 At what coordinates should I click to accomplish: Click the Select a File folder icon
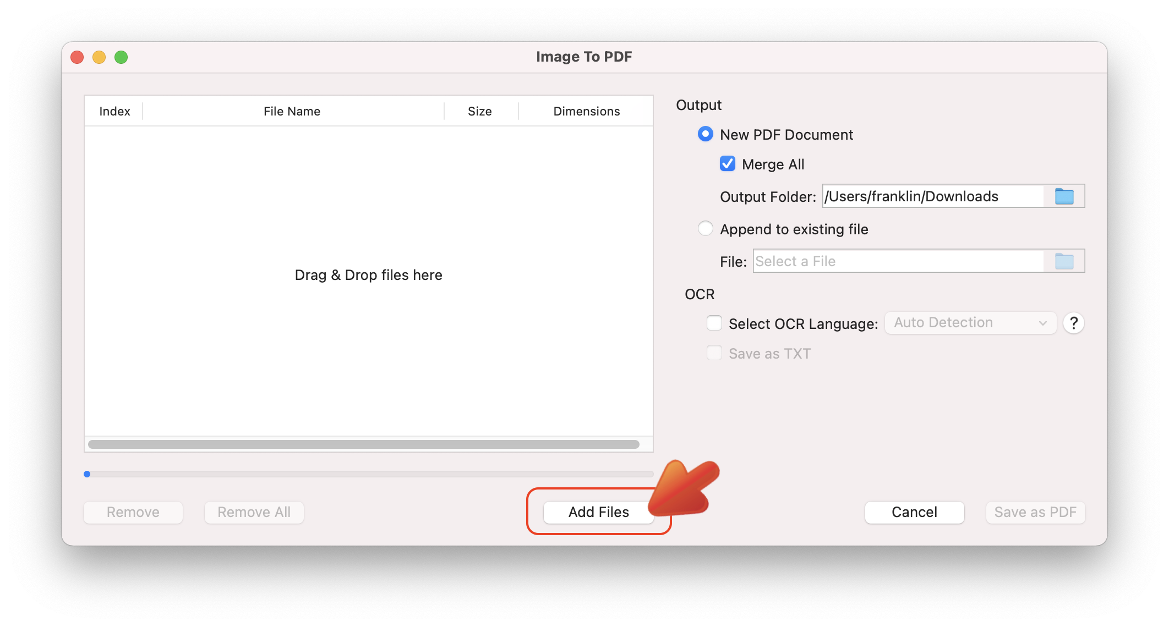pos(1064,261)
